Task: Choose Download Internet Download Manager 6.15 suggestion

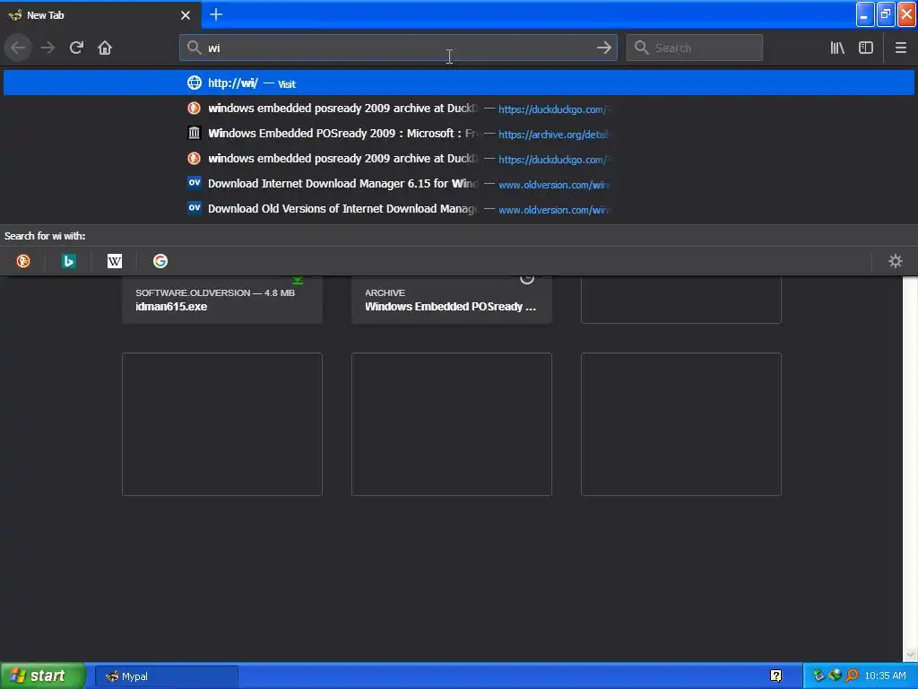Action: click(459, 184)
